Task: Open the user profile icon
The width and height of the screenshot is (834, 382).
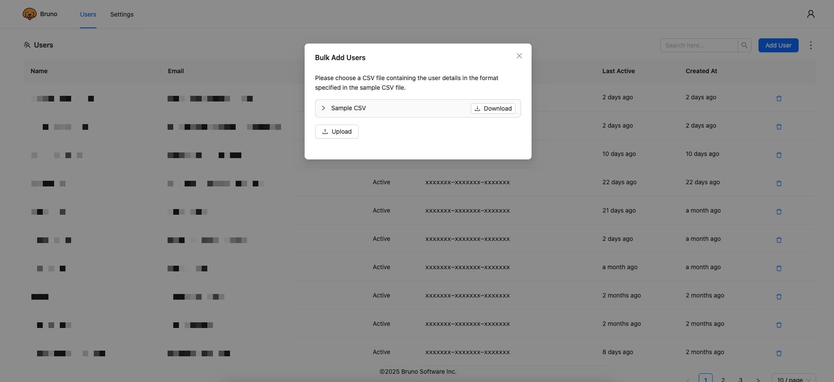Action: point(810,14)
